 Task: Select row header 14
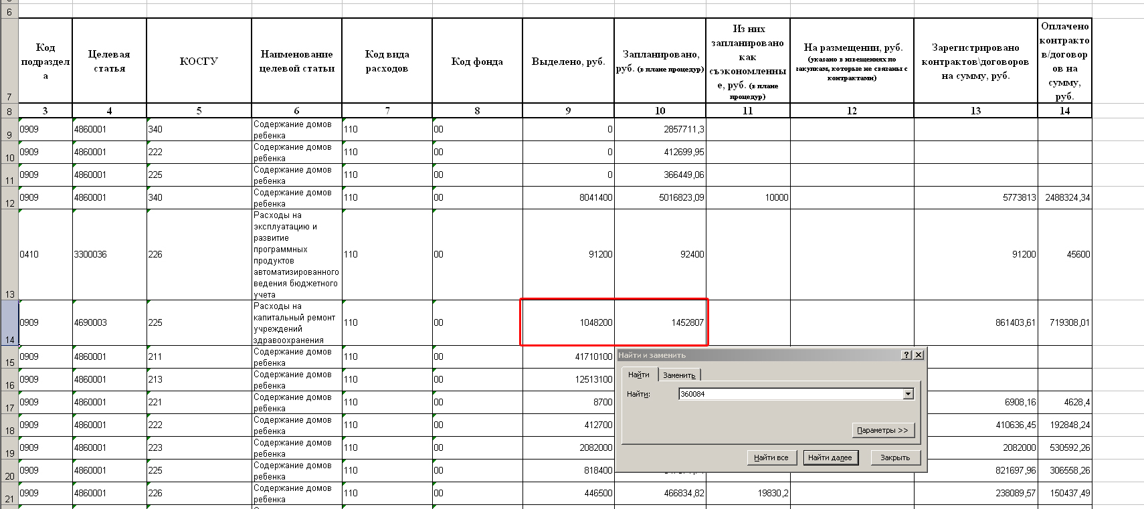click(x=9, y=323)
